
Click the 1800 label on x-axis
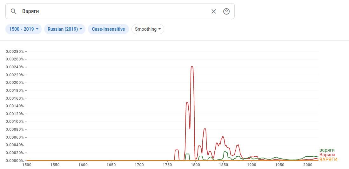pyautogui.click(x=195, y=165)
